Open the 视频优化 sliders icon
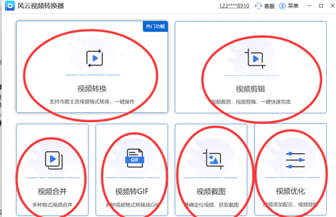The image size is (336, 217). [295, 160]
